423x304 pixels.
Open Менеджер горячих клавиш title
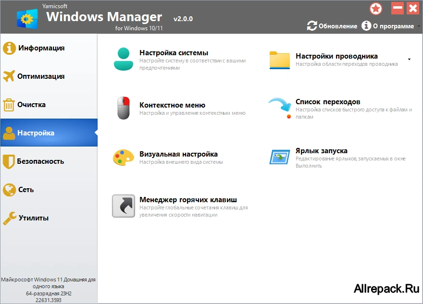[188, 200]
